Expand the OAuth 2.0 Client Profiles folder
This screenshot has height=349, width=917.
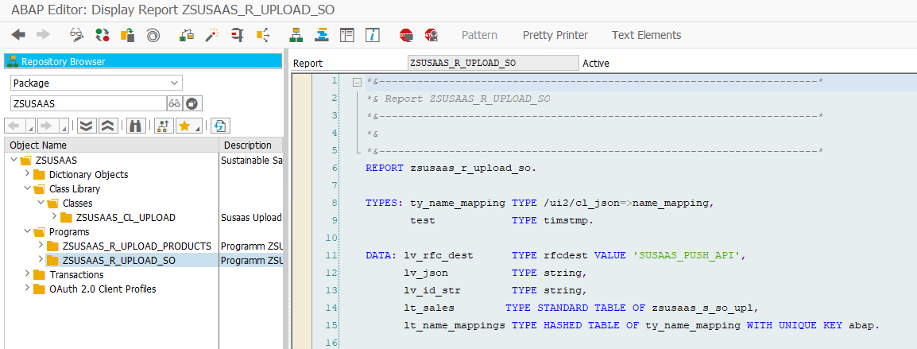(x=27, y=288)
